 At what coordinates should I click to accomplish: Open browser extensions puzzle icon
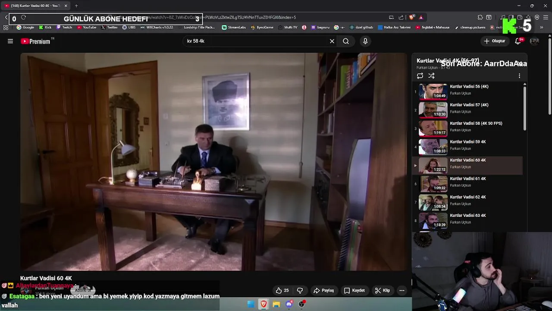(x=480, y=17)
